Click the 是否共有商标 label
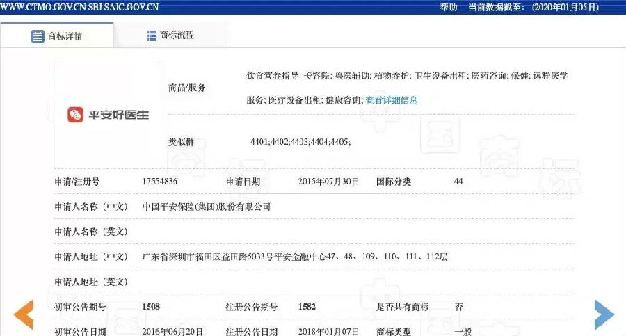The width and height of the screenshot is (626, 336). point(403,307)
